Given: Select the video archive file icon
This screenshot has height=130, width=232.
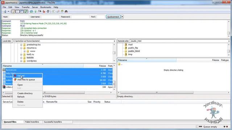Looking at the screenshot, I should [x=4, y=87].
